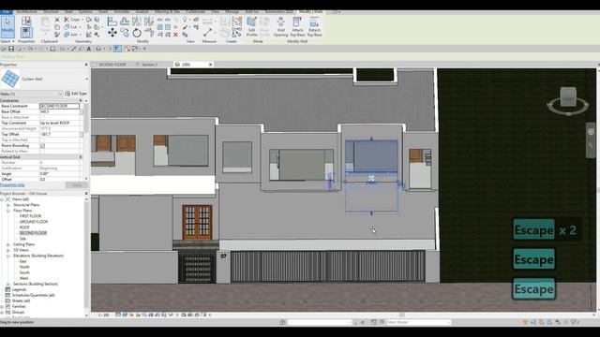The height and width of the screenshot is (337, 600).
Task: Open Edit Profile in Mode panel
Action: pyautogui.click(x=251, y=26)
